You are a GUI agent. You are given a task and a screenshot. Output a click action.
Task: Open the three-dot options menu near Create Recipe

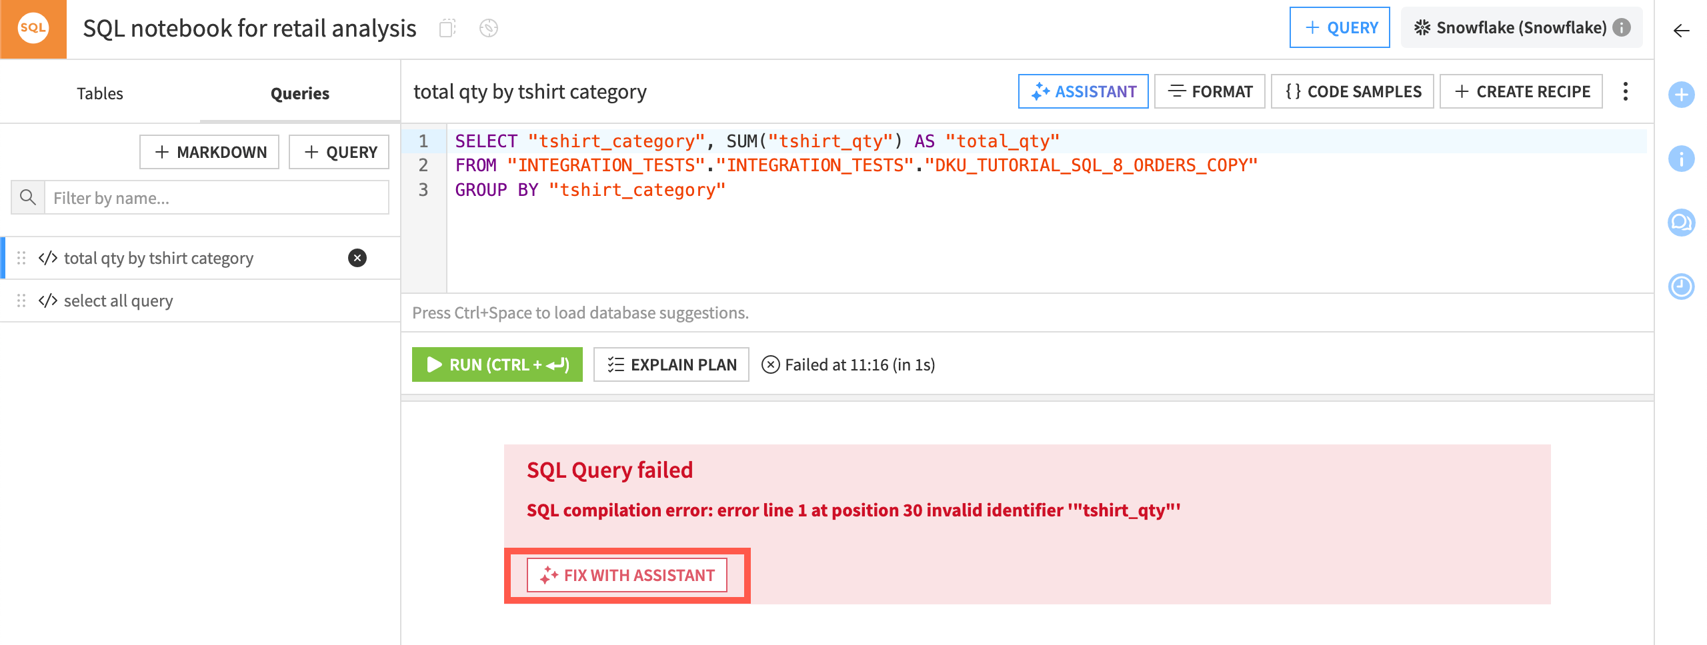[1626, 91]
